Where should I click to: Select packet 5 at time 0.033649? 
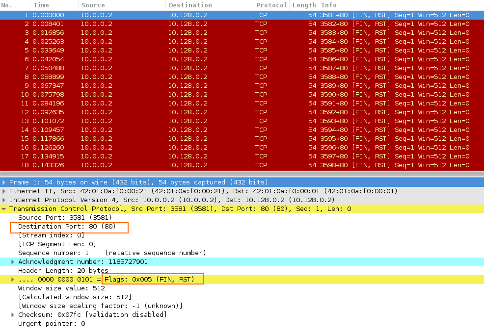(242, 51)
